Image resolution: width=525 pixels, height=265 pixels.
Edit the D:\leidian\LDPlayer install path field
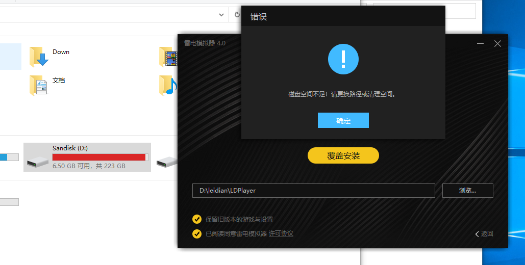(x=313, y=191)
